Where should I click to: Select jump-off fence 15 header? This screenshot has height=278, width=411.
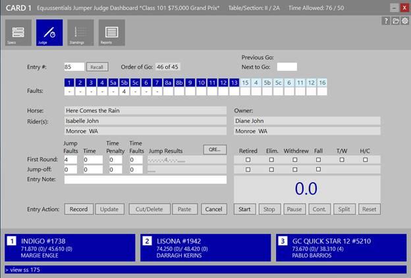click(x=245, y=83)
